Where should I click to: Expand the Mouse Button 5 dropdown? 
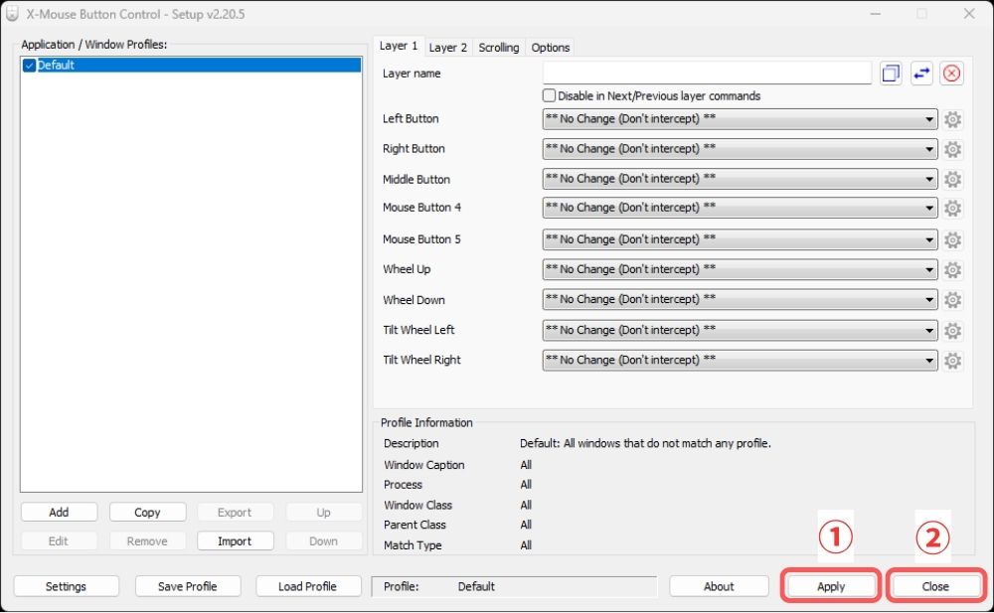pos(740,239)
